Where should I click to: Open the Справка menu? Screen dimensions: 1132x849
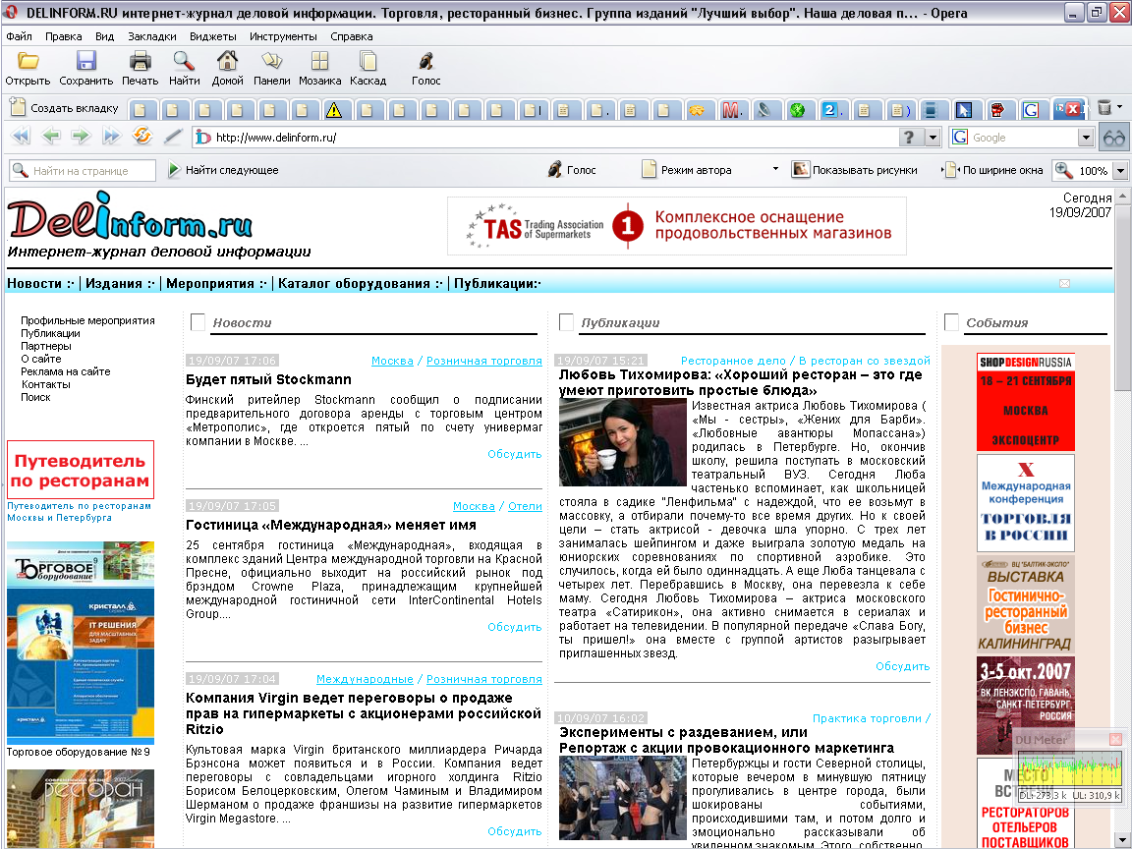pos(352,36)
